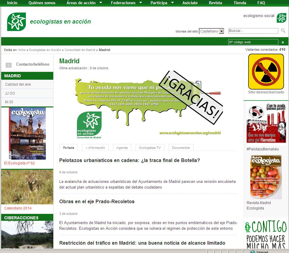Click the Nº código web input field
This screenshot has width=289, height=253.
point(253,42)
